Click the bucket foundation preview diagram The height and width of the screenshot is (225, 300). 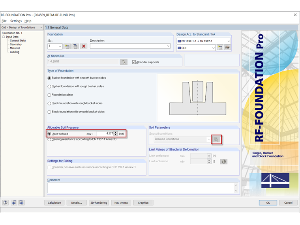[198, 98]
